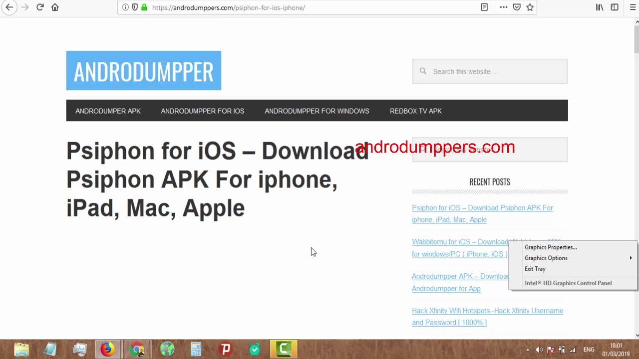Open the green globe taskbar app
The height and width of the screenshot is (359, 639).
coord(167,350)
